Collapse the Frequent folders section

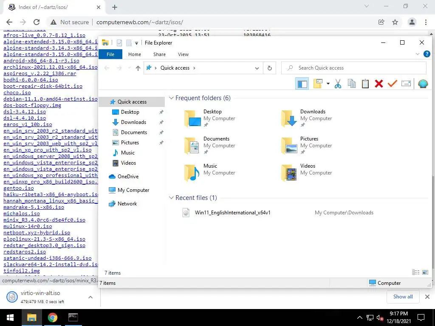coord(172,98)
